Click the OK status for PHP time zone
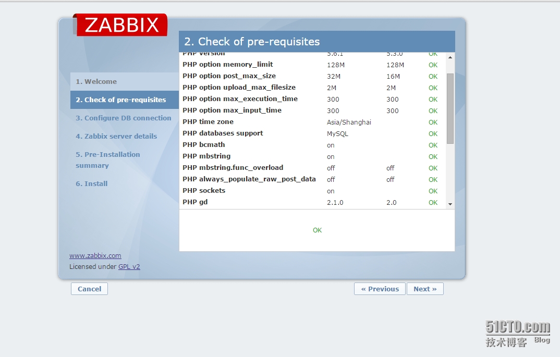The image size is (560, 357). click(x=433, y=122)
